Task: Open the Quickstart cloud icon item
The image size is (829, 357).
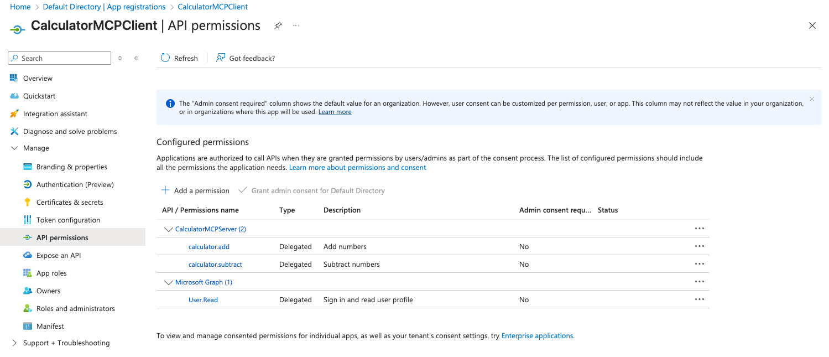Action: 14,96
